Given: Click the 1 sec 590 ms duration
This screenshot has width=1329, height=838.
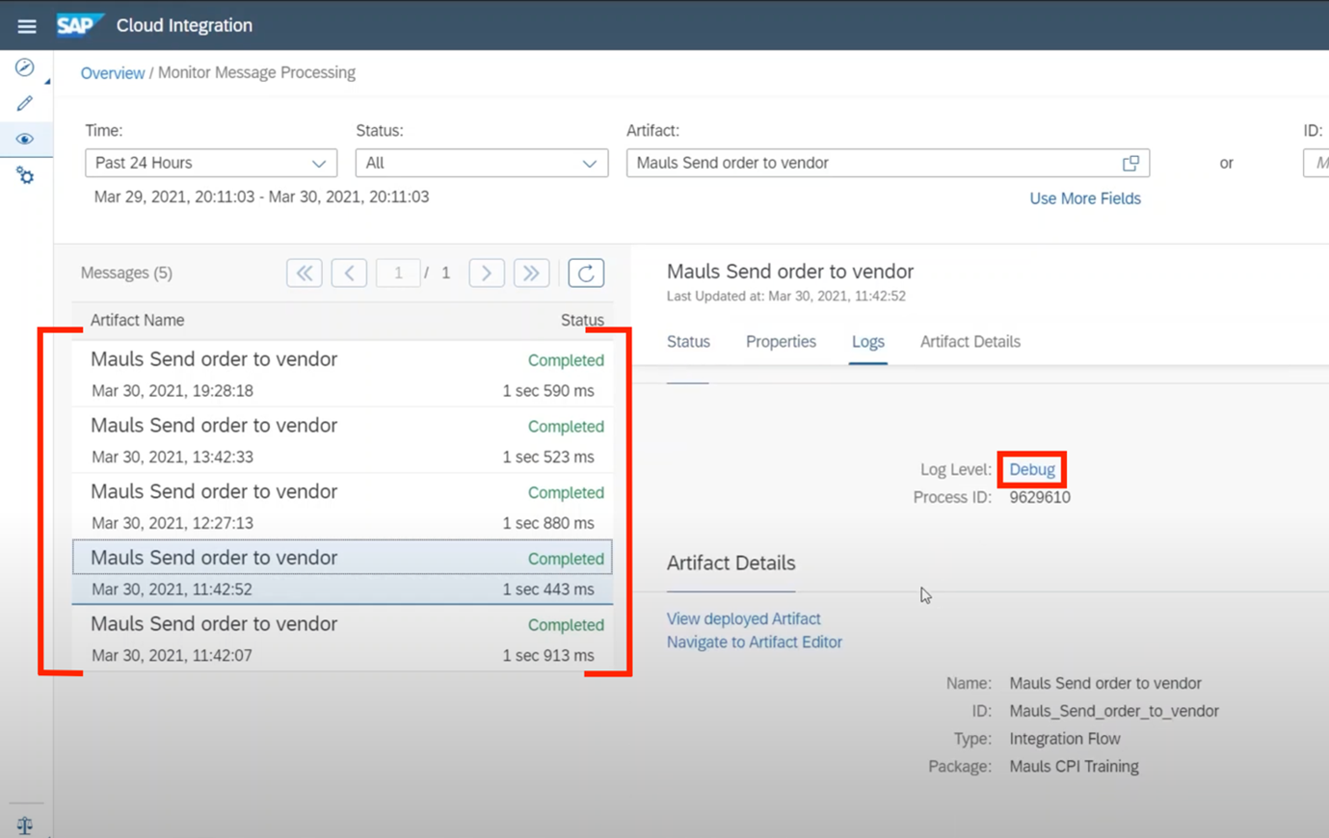Looking at the screenshot, I should coord(548,391).
